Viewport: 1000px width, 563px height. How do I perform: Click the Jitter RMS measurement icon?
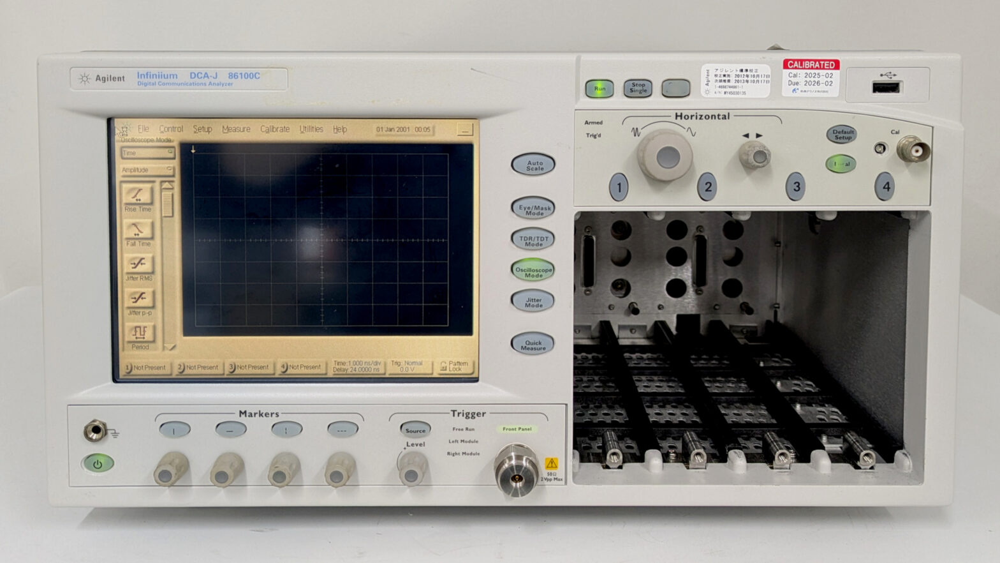[138, 264]
